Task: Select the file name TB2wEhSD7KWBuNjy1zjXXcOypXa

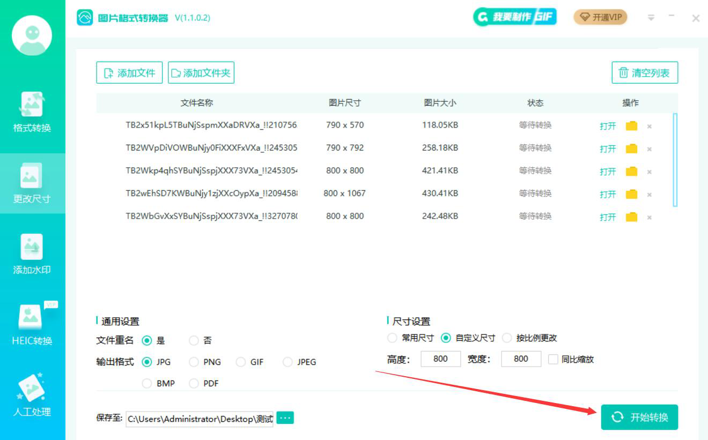Action: coord(211,193)
